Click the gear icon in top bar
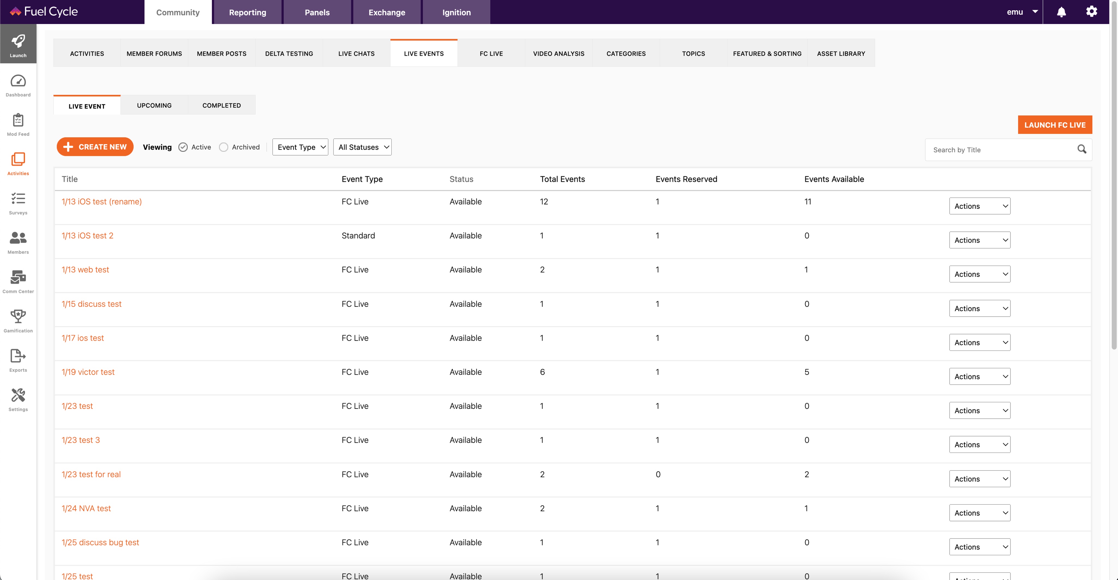Viewport: 1118px width, 580px height. tap(1092, 12)
